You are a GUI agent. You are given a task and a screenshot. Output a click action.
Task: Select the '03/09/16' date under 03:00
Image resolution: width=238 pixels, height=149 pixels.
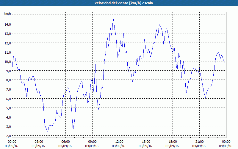(38, 146)
